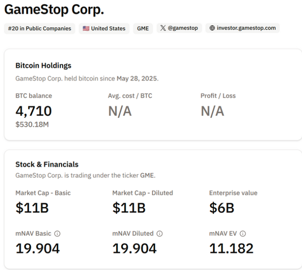Click the GME ticker tag
Viewport: 302px width, 270px height.
(143, 28)
